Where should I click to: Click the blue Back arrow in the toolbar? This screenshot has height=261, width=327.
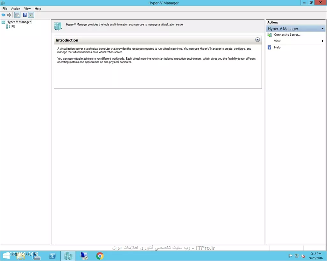[x=3, y=15]
